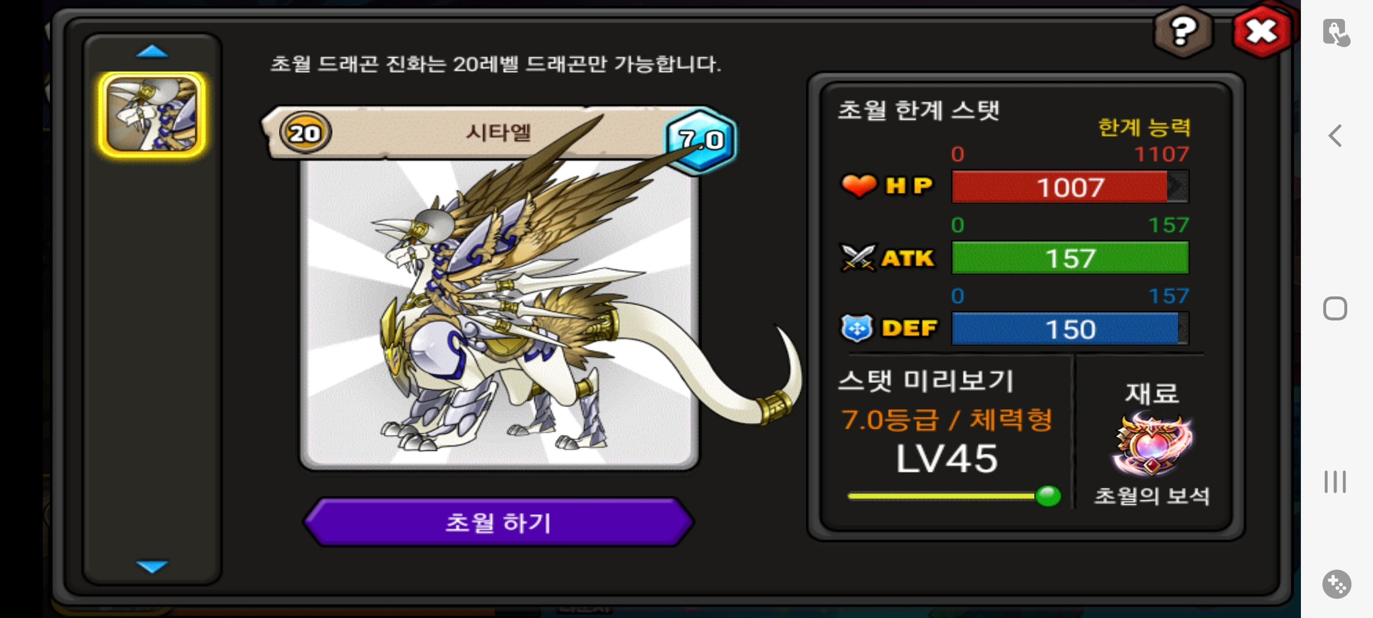The height and width of the screenshot is (618, 1373).
Task: Open the recent apps three-bar button
Action: 1335,482
